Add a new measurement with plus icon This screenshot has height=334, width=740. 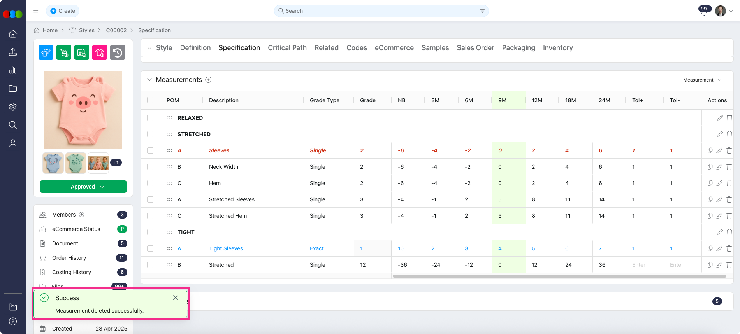click(x=208, y=80)
